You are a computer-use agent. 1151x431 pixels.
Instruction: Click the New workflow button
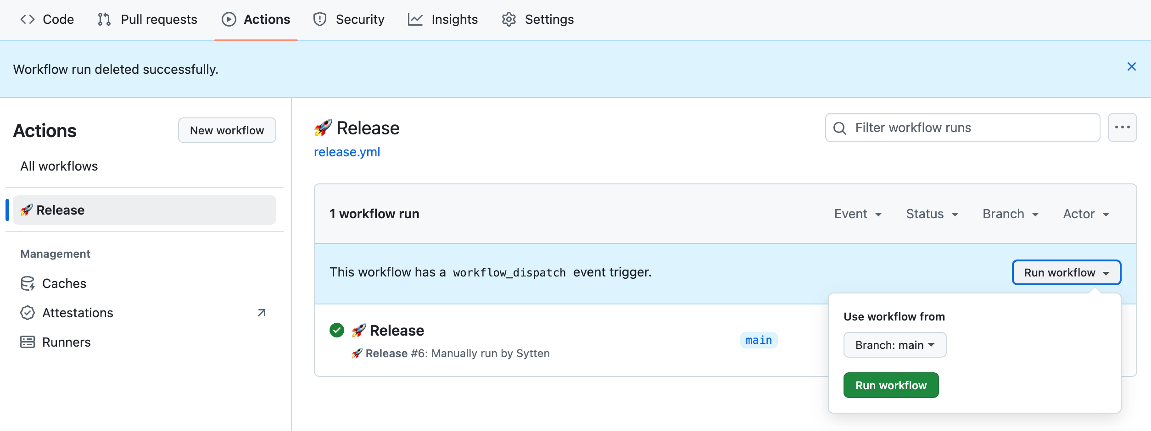coord(227,130)
